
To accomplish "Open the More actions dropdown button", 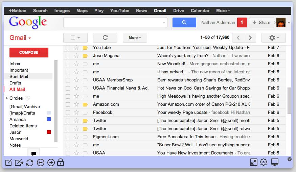I will coord(135,38).
